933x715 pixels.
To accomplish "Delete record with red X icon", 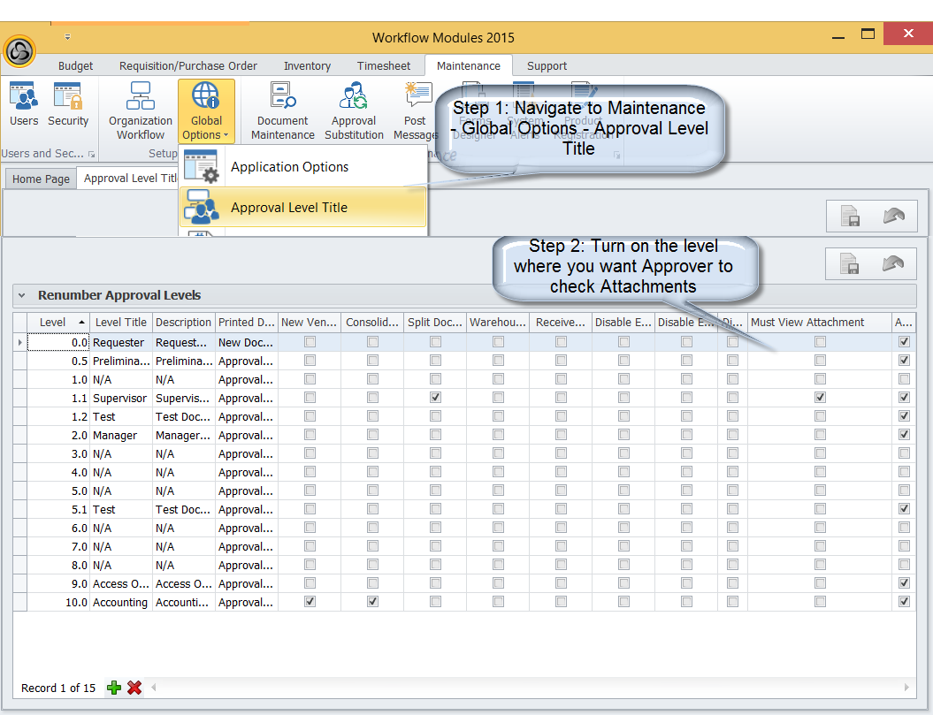I will coord(134,688).
